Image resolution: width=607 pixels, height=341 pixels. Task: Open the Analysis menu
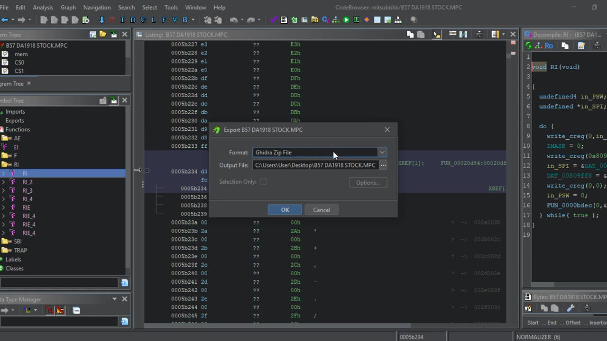(43, 7)
